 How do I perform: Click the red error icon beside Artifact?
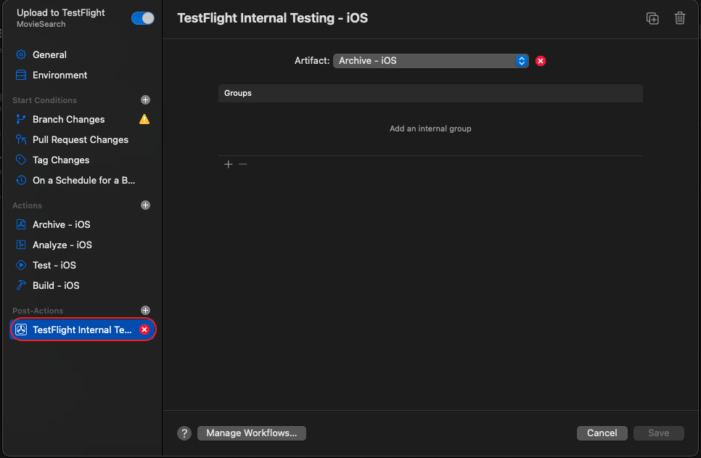(x=541, y=61)
